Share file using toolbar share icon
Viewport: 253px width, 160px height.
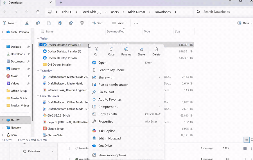click(x=71, y=23)
